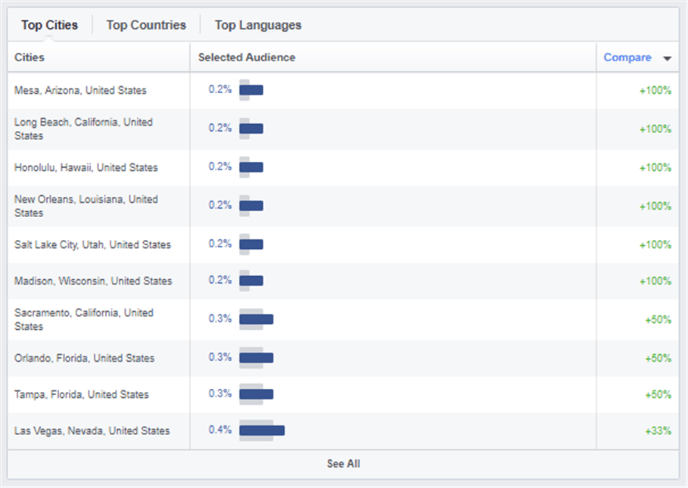The image size is (688, 488).
Task: Click Tampa, Florida, United States
Action: [82, 395]
